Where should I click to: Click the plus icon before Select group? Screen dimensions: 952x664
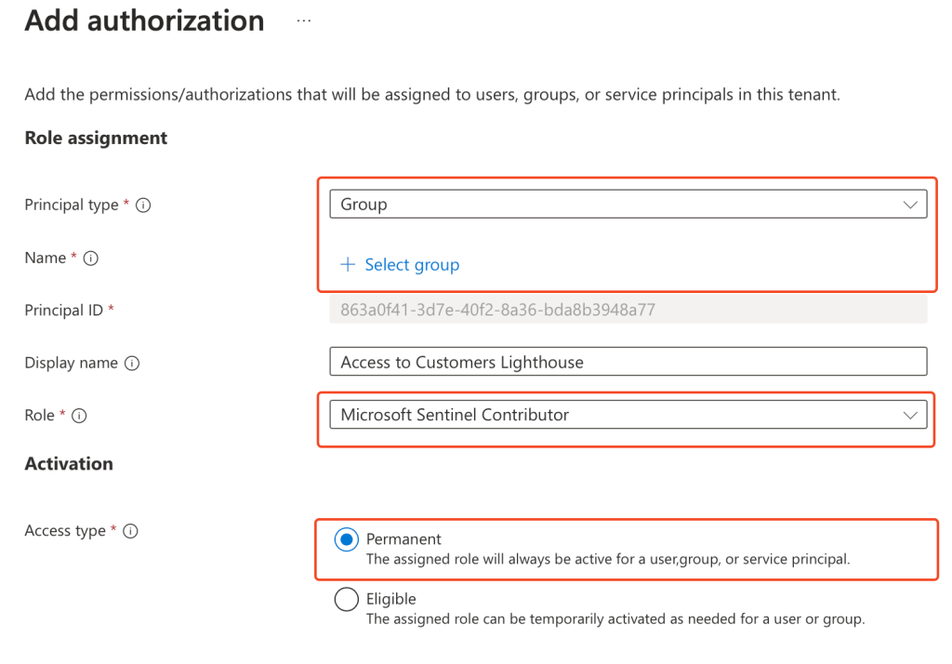348,265
